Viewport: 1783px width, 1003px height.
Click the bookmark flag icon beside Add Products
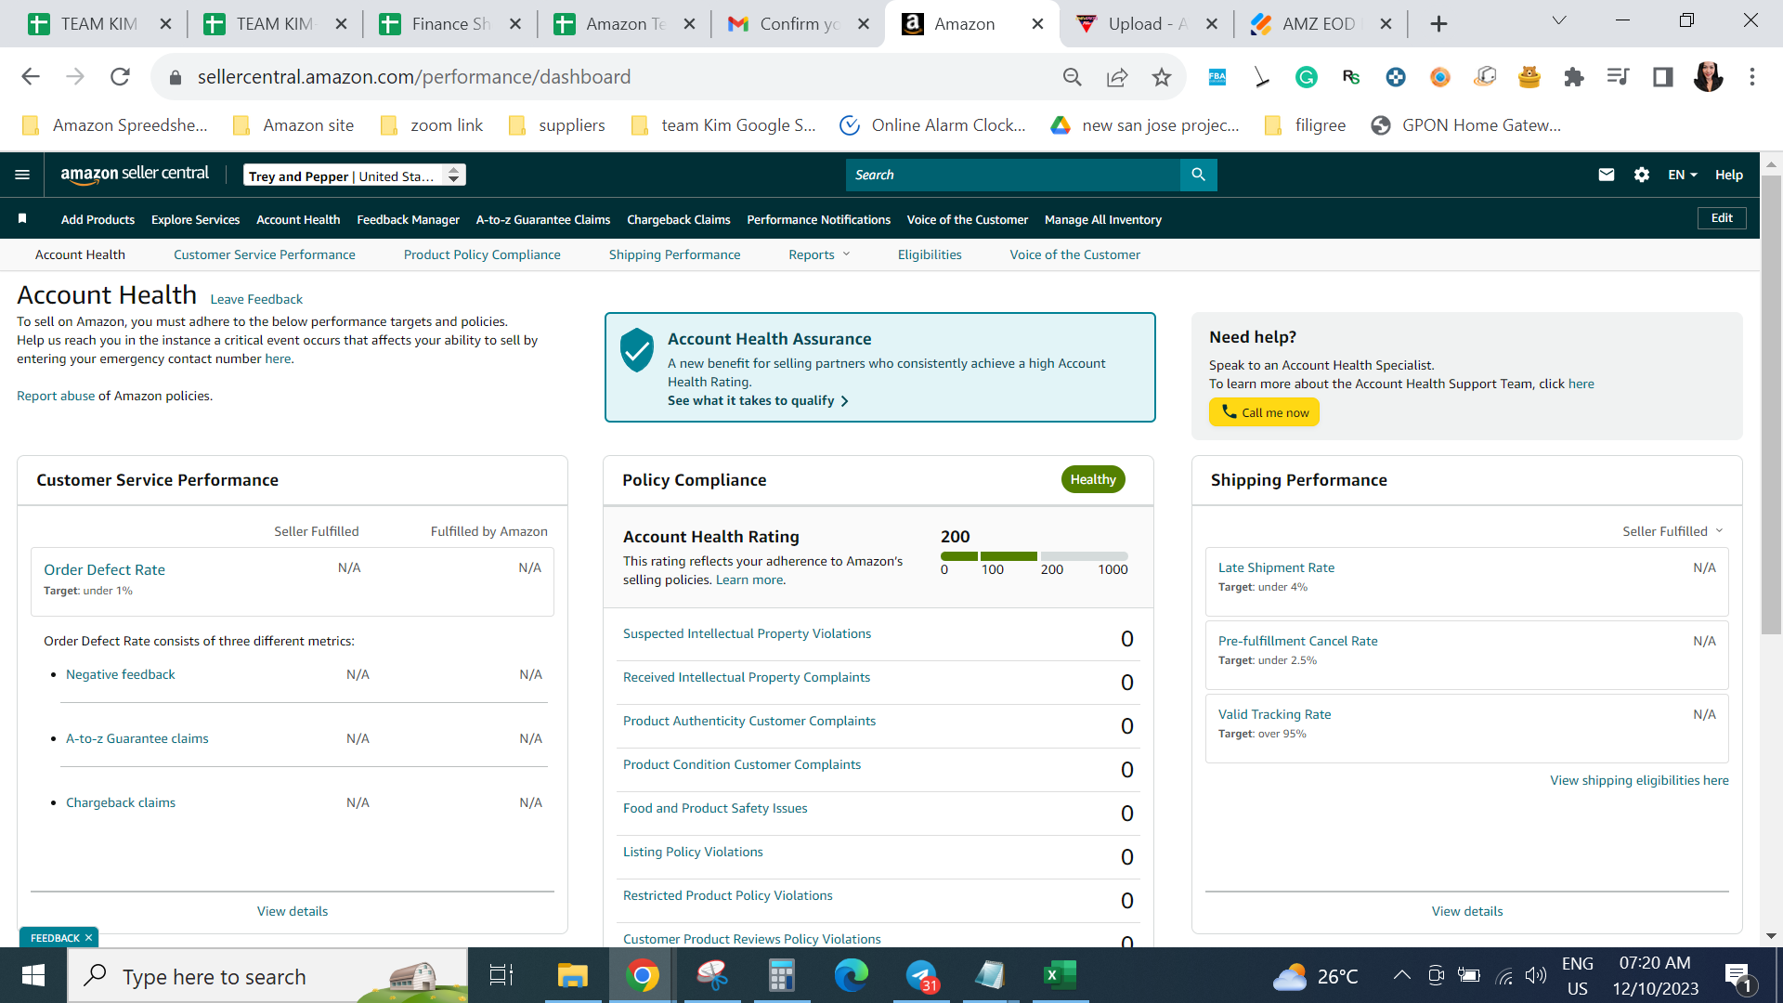pos(22,219)
